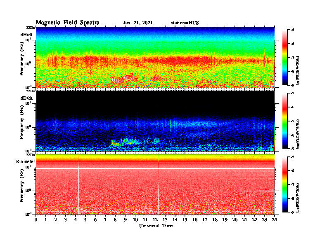The height and width of the screenshot is (252, 327).
Task: Click the 'dH/dt' panel label
Action: click(26, 35)
